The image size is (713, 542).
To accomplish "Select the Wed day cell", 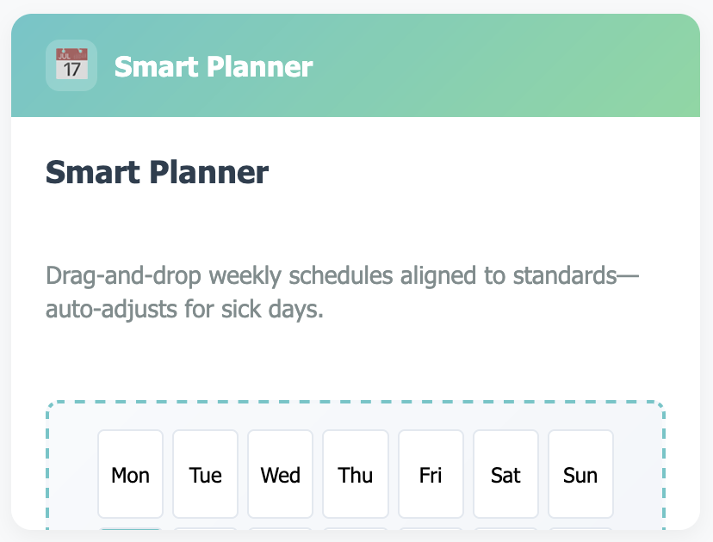I will [x=280, y=474].
